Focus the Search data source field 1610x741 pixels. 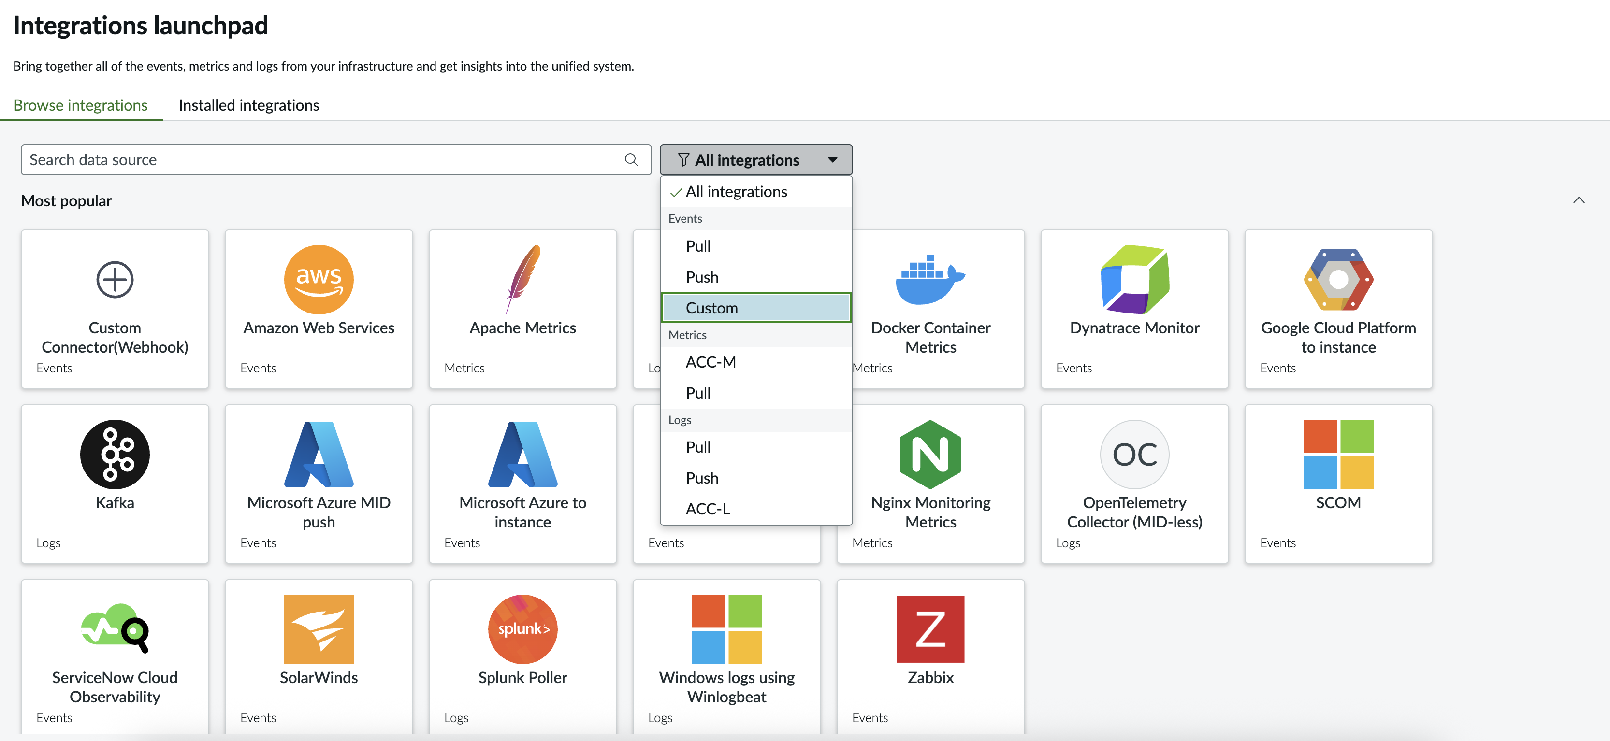pyautogui.click(x=336, y=160)
